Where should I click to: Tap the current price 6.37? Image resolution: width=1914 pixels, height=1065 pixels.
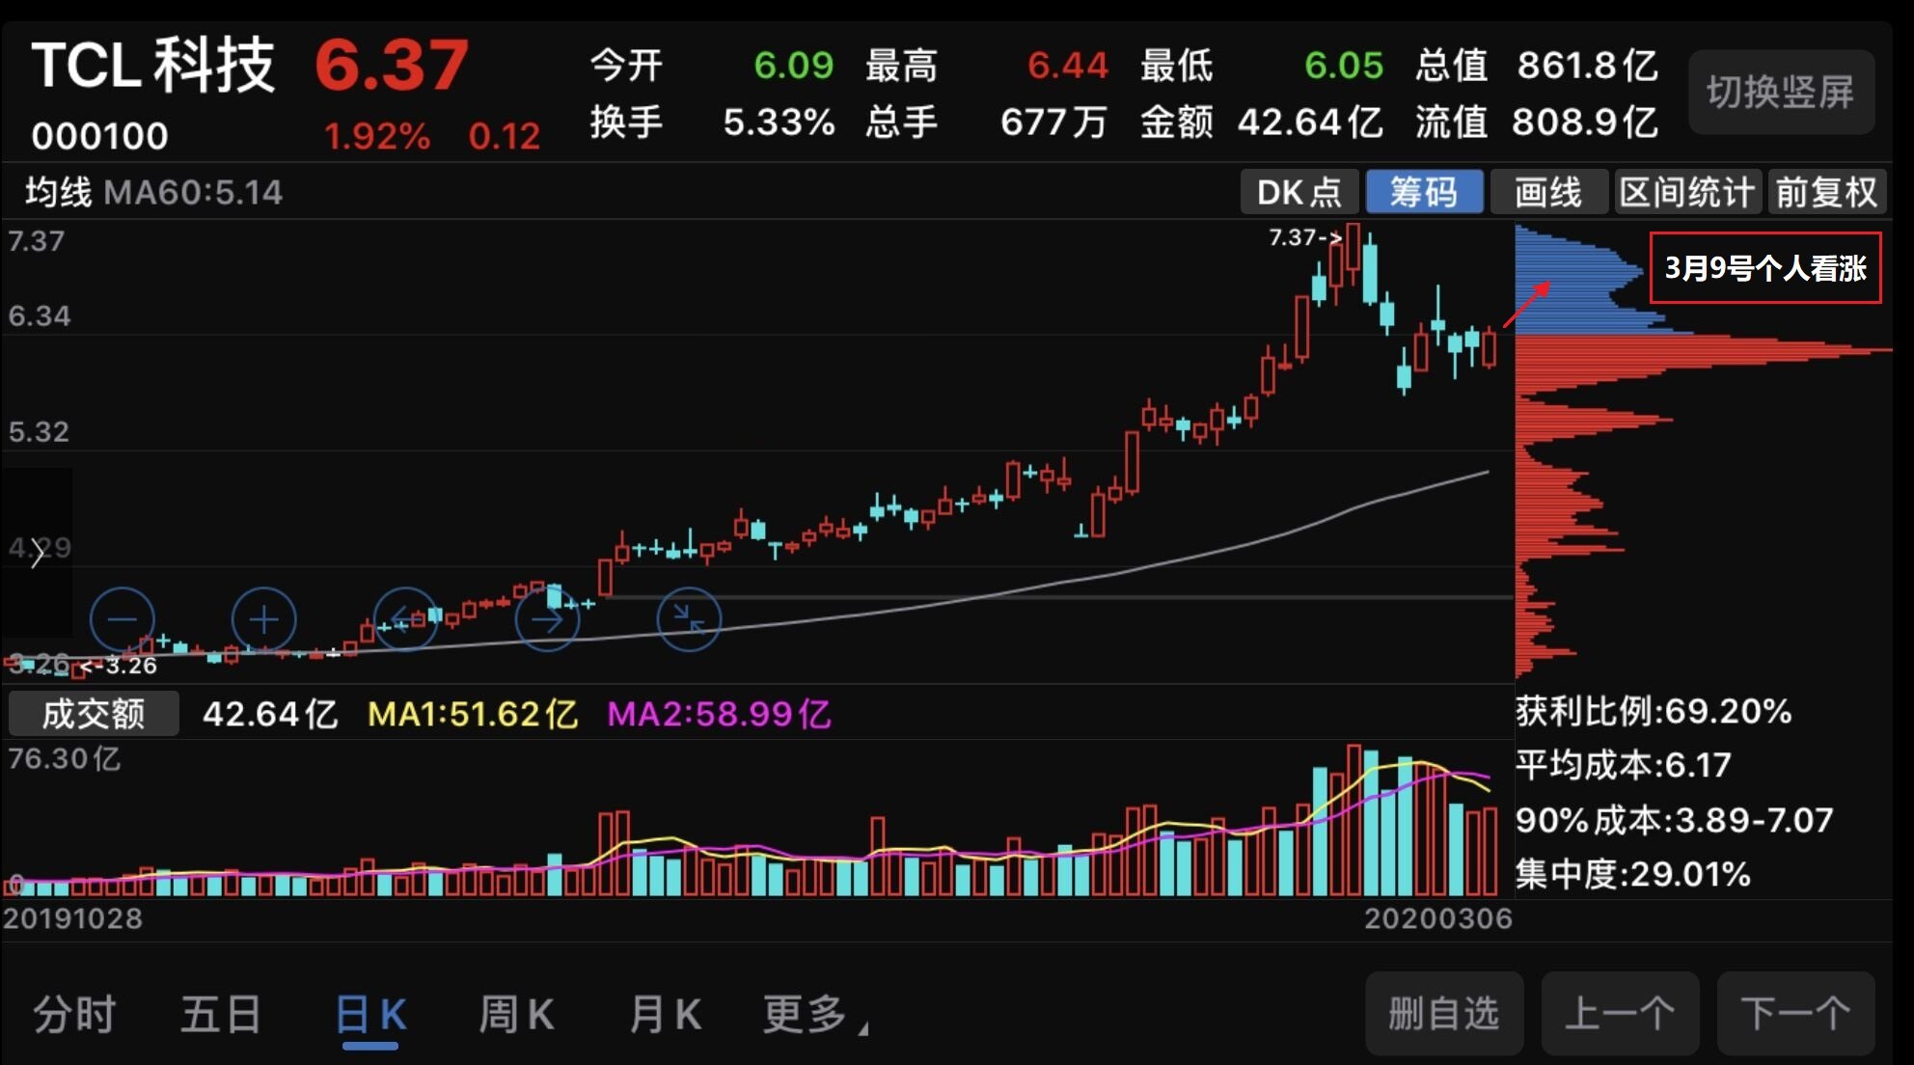point(392,66)
